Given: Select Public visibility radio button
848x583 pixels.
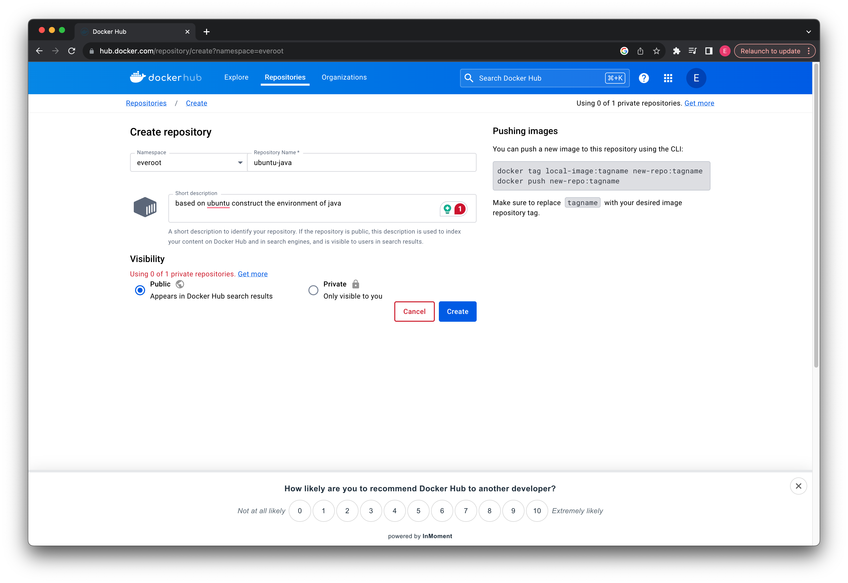Looking at the screenshot, I should tap(140, 290).
